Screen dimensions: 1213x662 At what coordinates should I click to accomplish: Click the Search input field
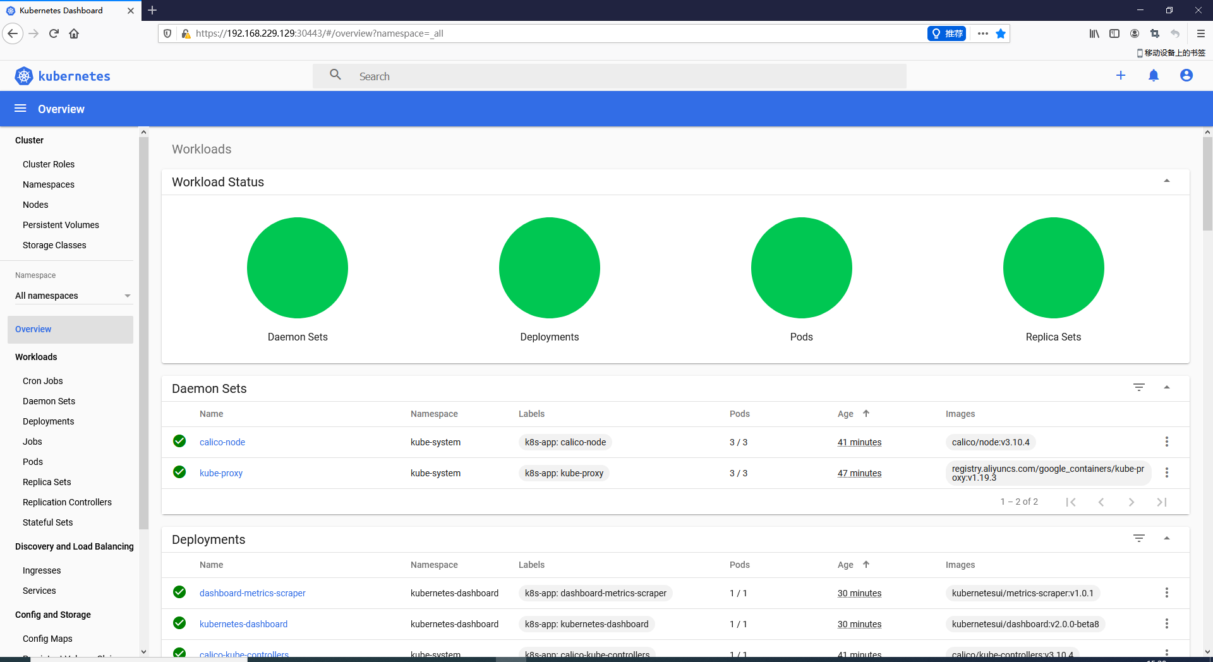610,76
